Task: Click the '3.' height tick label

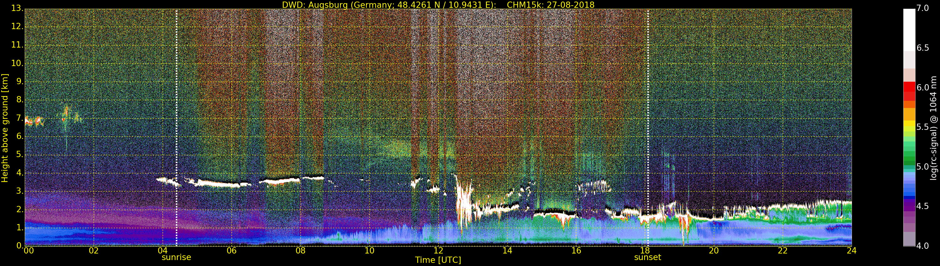Action: click(20, 191)
